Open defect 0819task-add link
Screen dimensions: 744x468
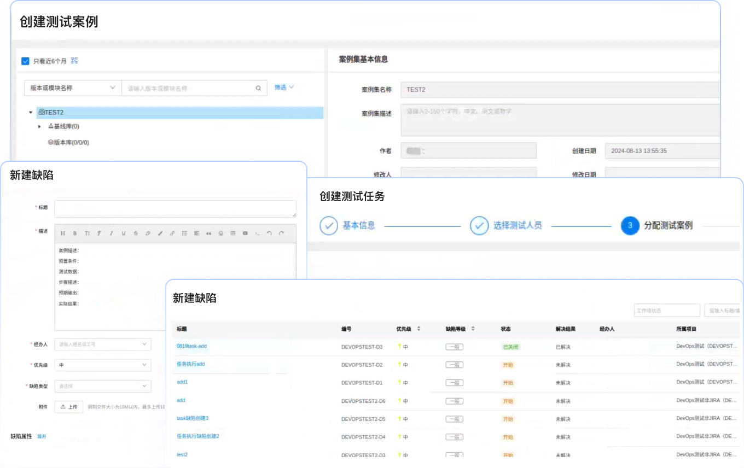[x=191, y=346]
